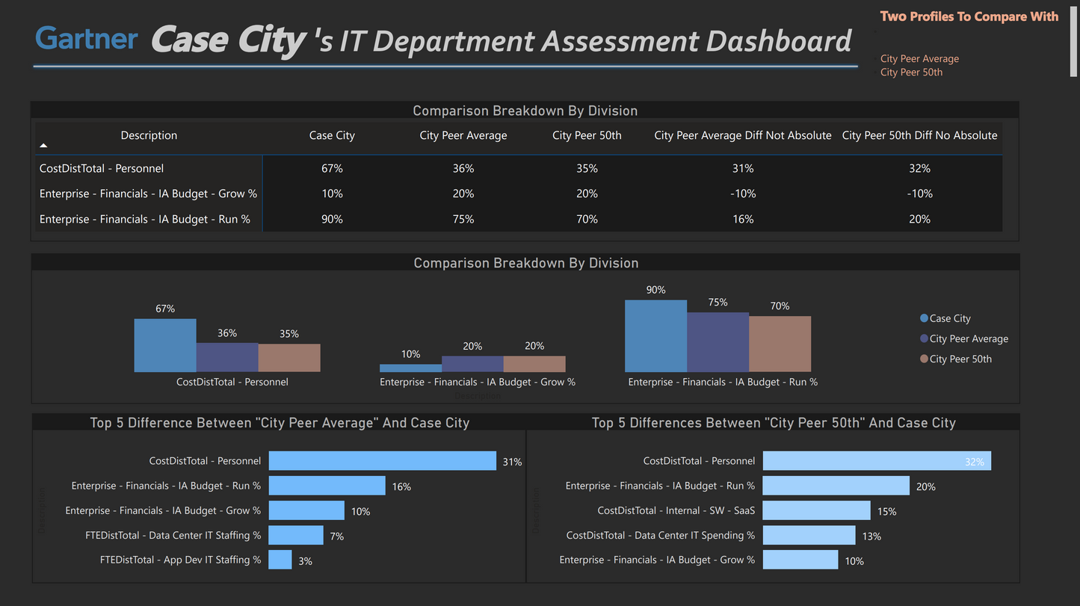
Task: Click the Gartner logo
Action: [x=87, y=39]
